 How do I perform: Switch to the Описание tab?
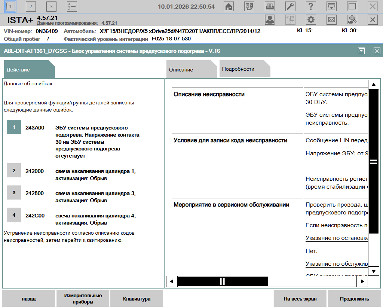tap(181, 70)
